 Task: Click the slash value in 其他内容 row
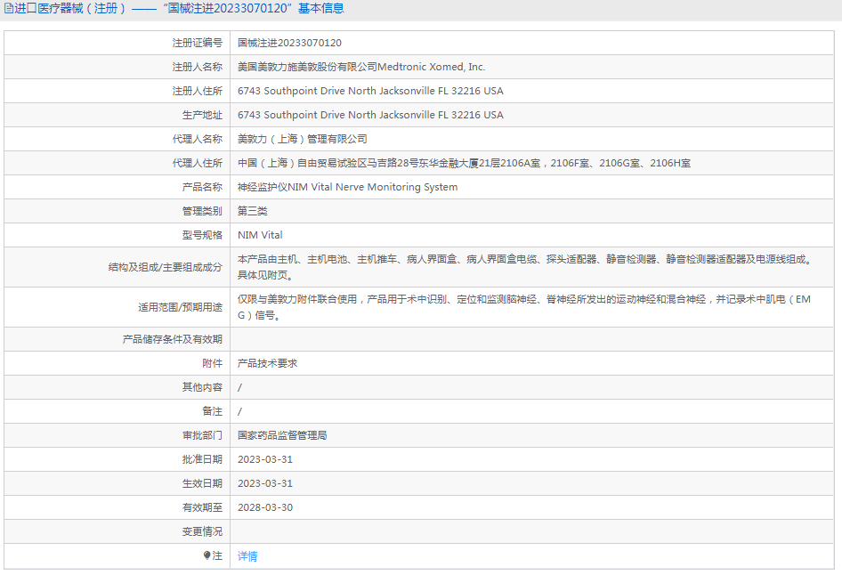(x=239, y=387)
